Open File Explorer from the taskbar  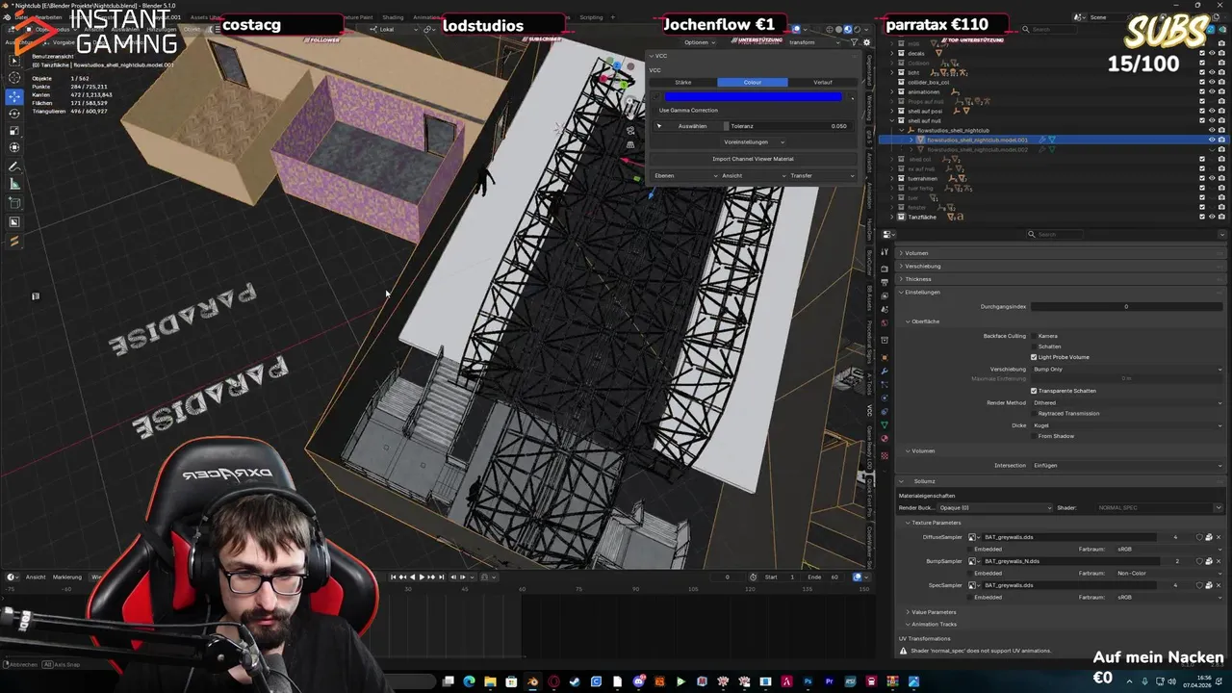coord(490,681)
